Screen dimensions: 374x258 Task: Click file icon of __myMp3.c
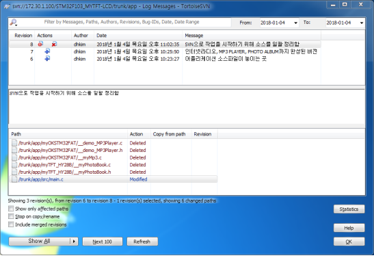click(x=14, y=157)
